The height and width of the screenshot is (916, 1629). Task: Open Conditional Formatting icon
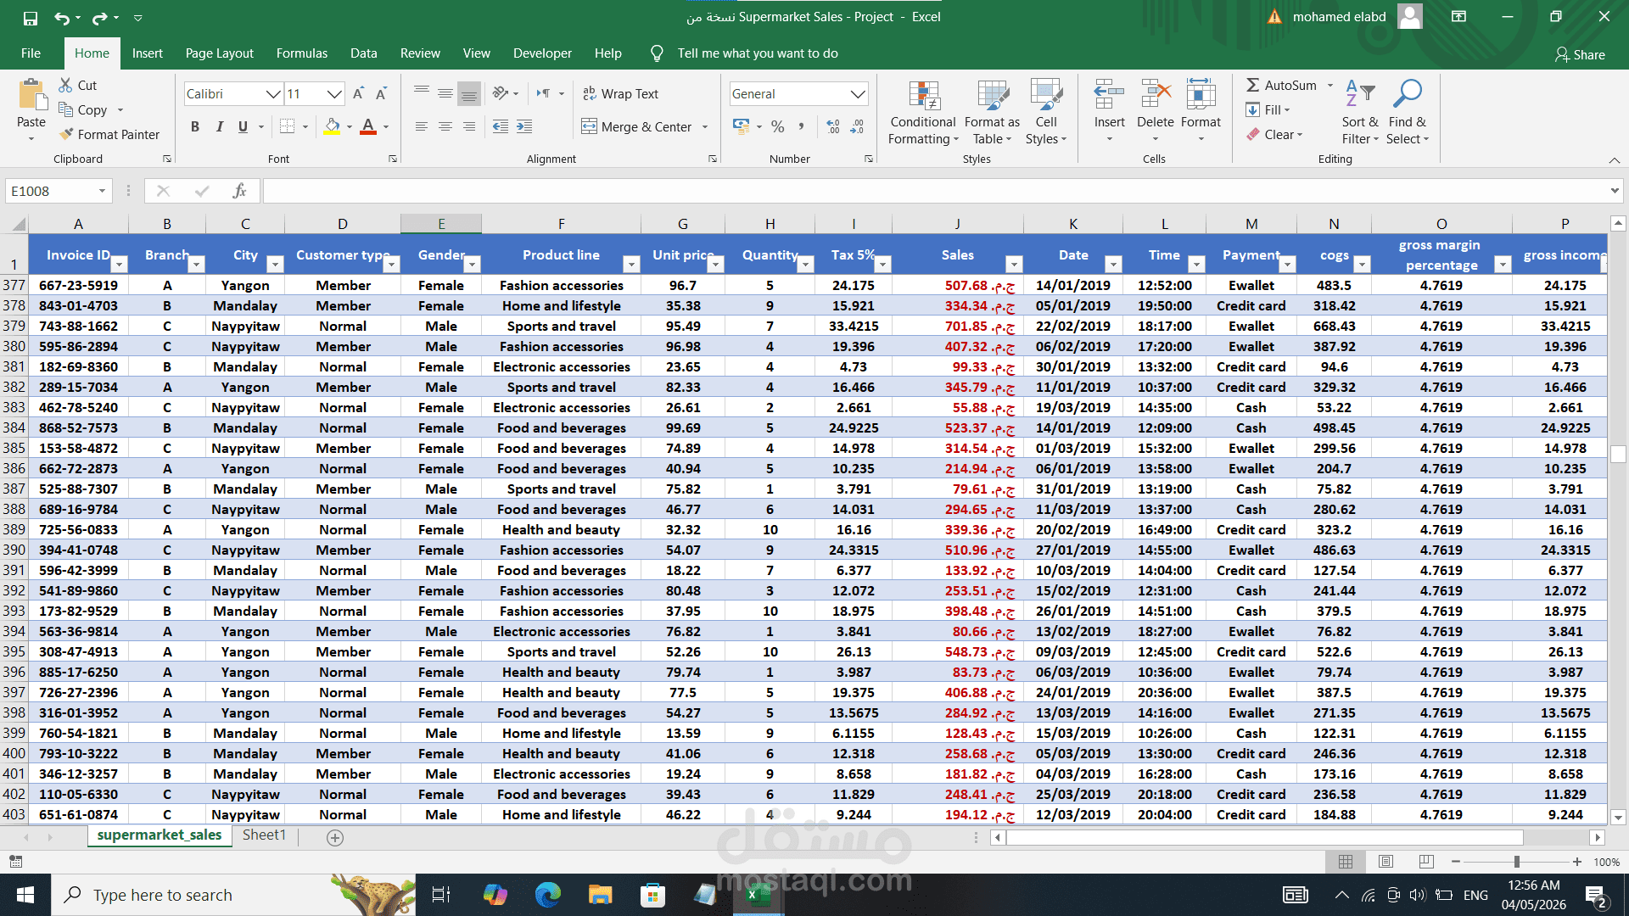pyautogui.click(x=923, y=95)
